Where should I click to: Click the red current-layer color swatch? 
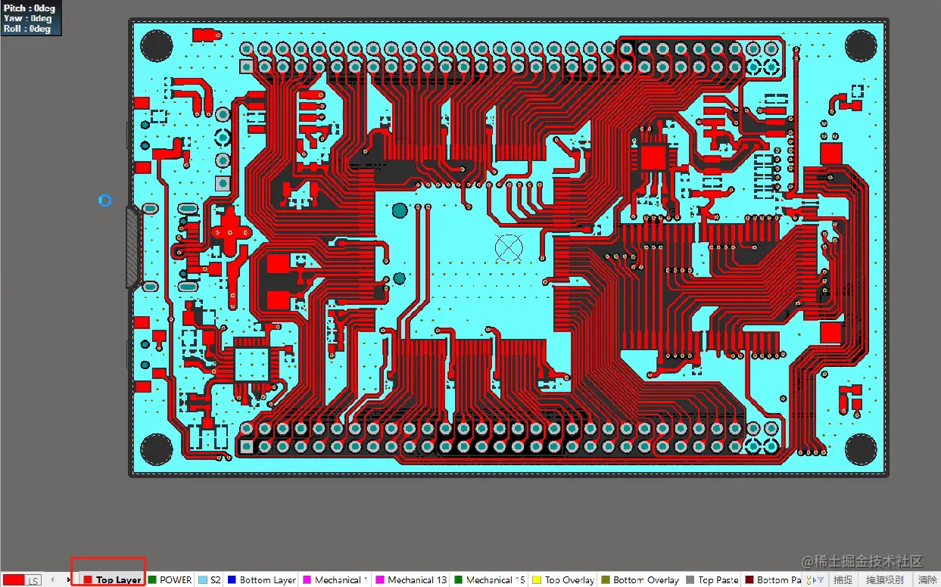pos(14,579)
